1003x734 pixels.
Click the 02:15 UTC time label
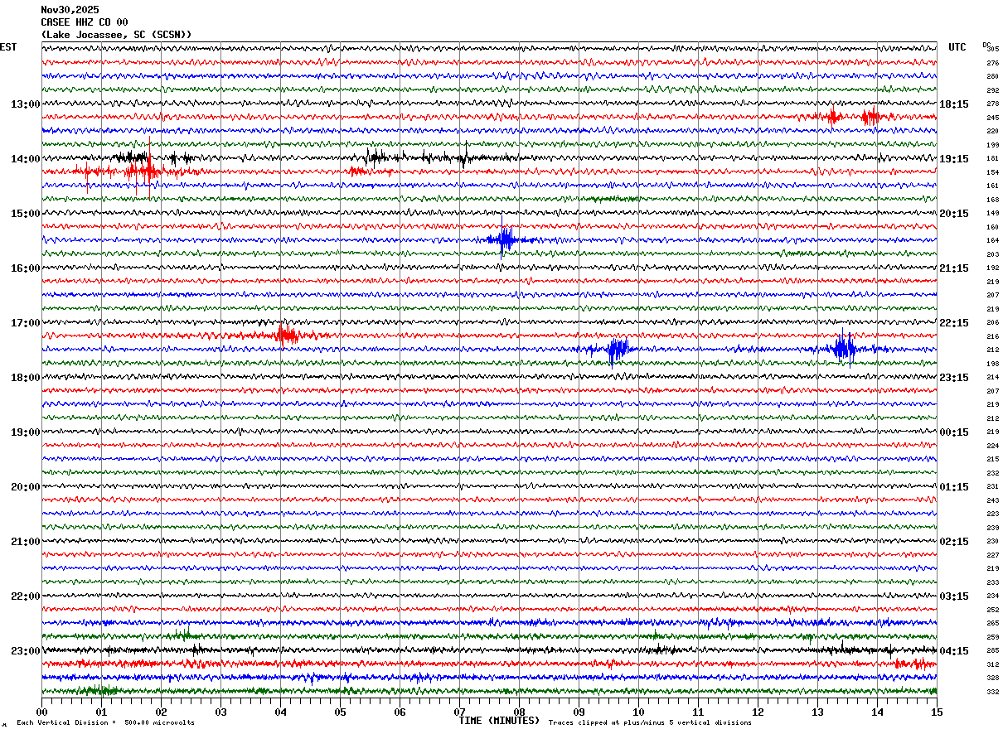[x=953, y=542]
